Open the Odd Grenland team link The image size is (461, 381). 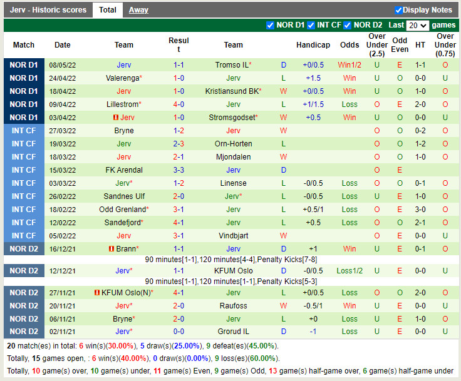pyautogui.click(x=122, y=210)
